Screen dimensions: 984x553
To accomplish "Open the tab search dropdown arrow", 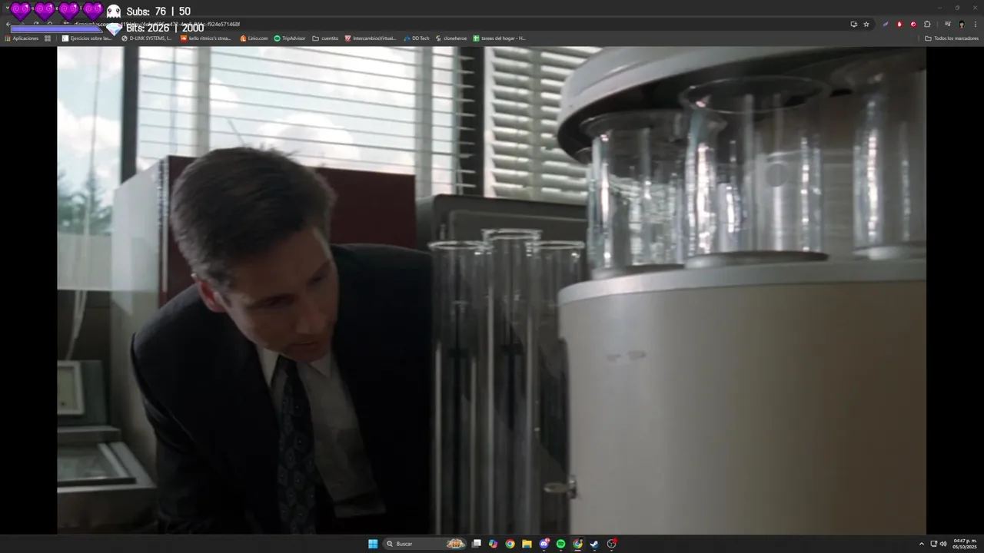I will (8, 8).
